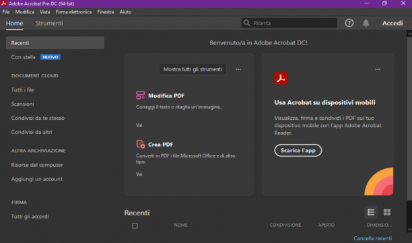Click the Modifica PDF tool icon
Viewport: 412px width, 243px height.
click(x=140, y=95)
